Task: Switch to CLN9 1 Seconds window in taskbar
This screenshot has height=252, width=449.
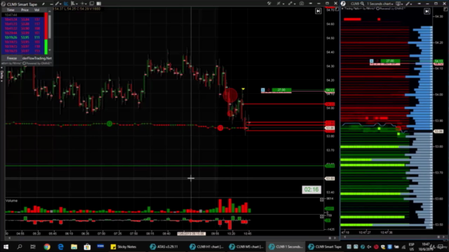Action: click(286, 246)
